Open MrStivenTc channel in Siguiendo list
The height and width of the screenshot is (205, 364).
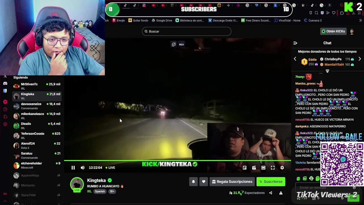click(x=37, y=86)
